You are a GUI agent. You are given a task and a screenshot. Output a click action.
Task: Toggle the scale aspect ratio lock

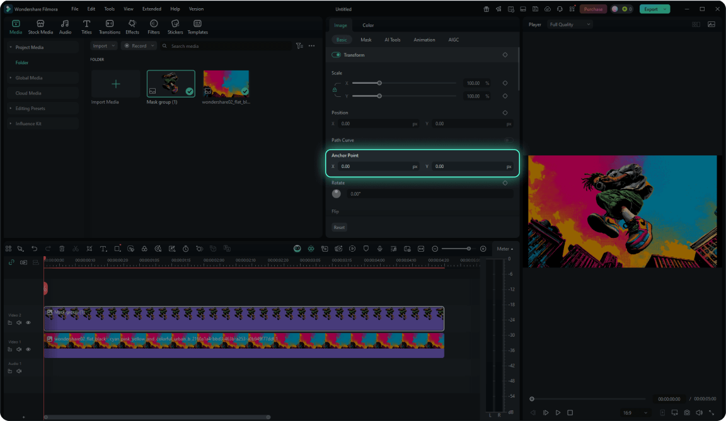pos(335,89)
